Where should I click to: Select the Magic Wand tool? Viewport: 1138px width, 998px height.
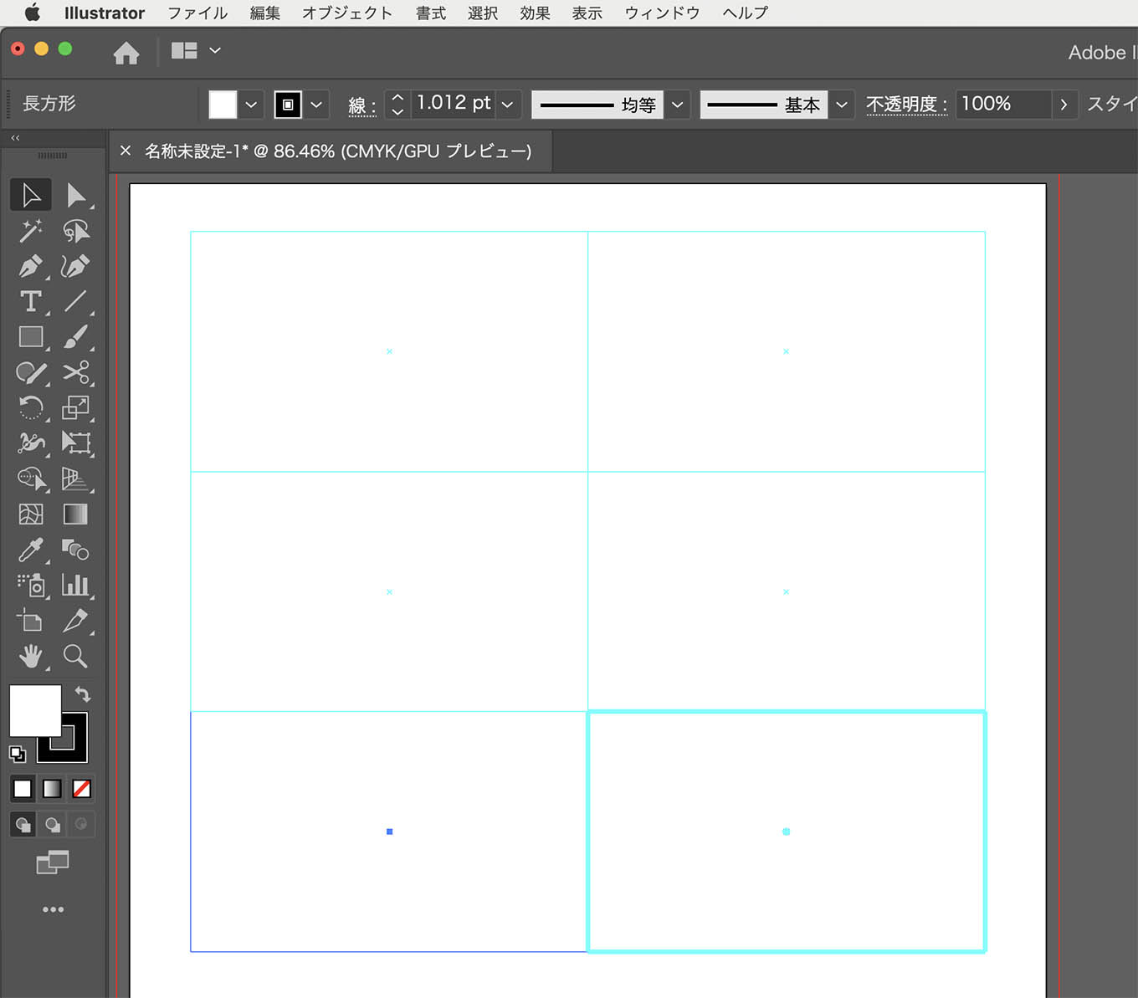pos(31,231)
